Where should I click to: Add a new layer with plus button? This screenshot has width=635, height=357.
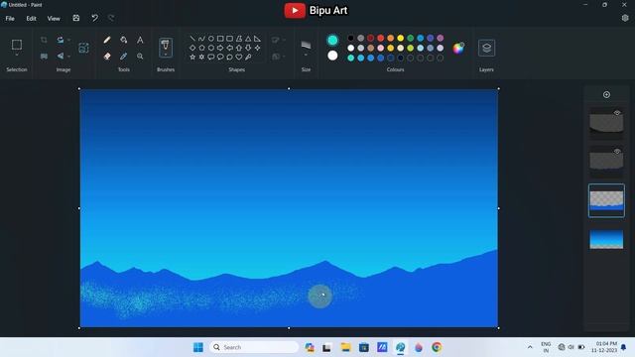pos(606,95)
